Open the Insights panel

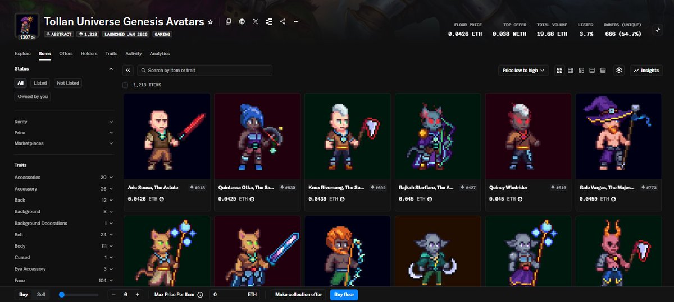646,71
